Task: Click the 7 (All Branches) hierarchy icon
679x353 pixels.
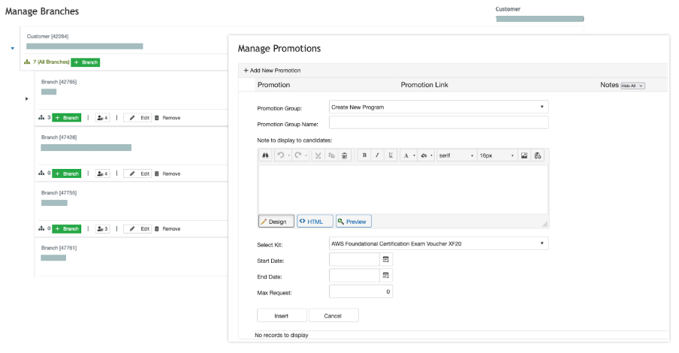Action: click(x=27, y=62)
